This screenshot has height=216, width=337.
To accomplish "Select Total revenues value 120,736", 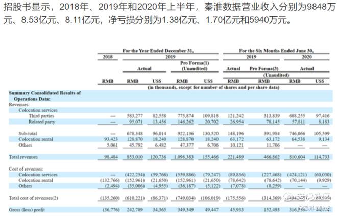I will tap(158, 157).
